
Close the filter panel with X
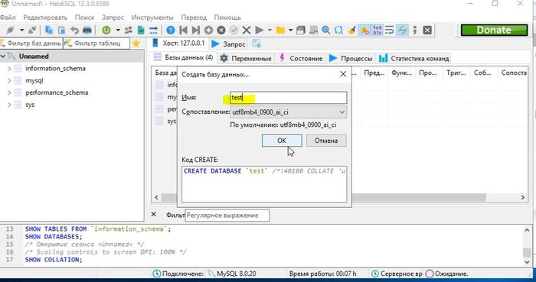(153, 214)
